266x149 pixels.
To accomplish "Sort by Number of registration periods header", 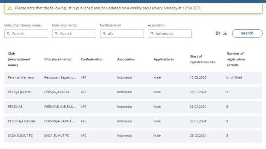I will [x=236, y=59].
